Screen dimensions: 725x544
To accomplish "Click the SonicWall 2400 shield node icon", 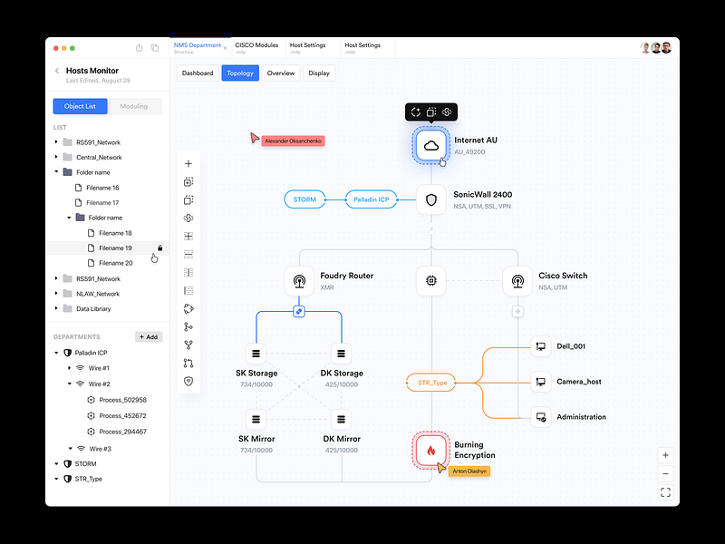I will pyautogui.click(x=430, y=200).
